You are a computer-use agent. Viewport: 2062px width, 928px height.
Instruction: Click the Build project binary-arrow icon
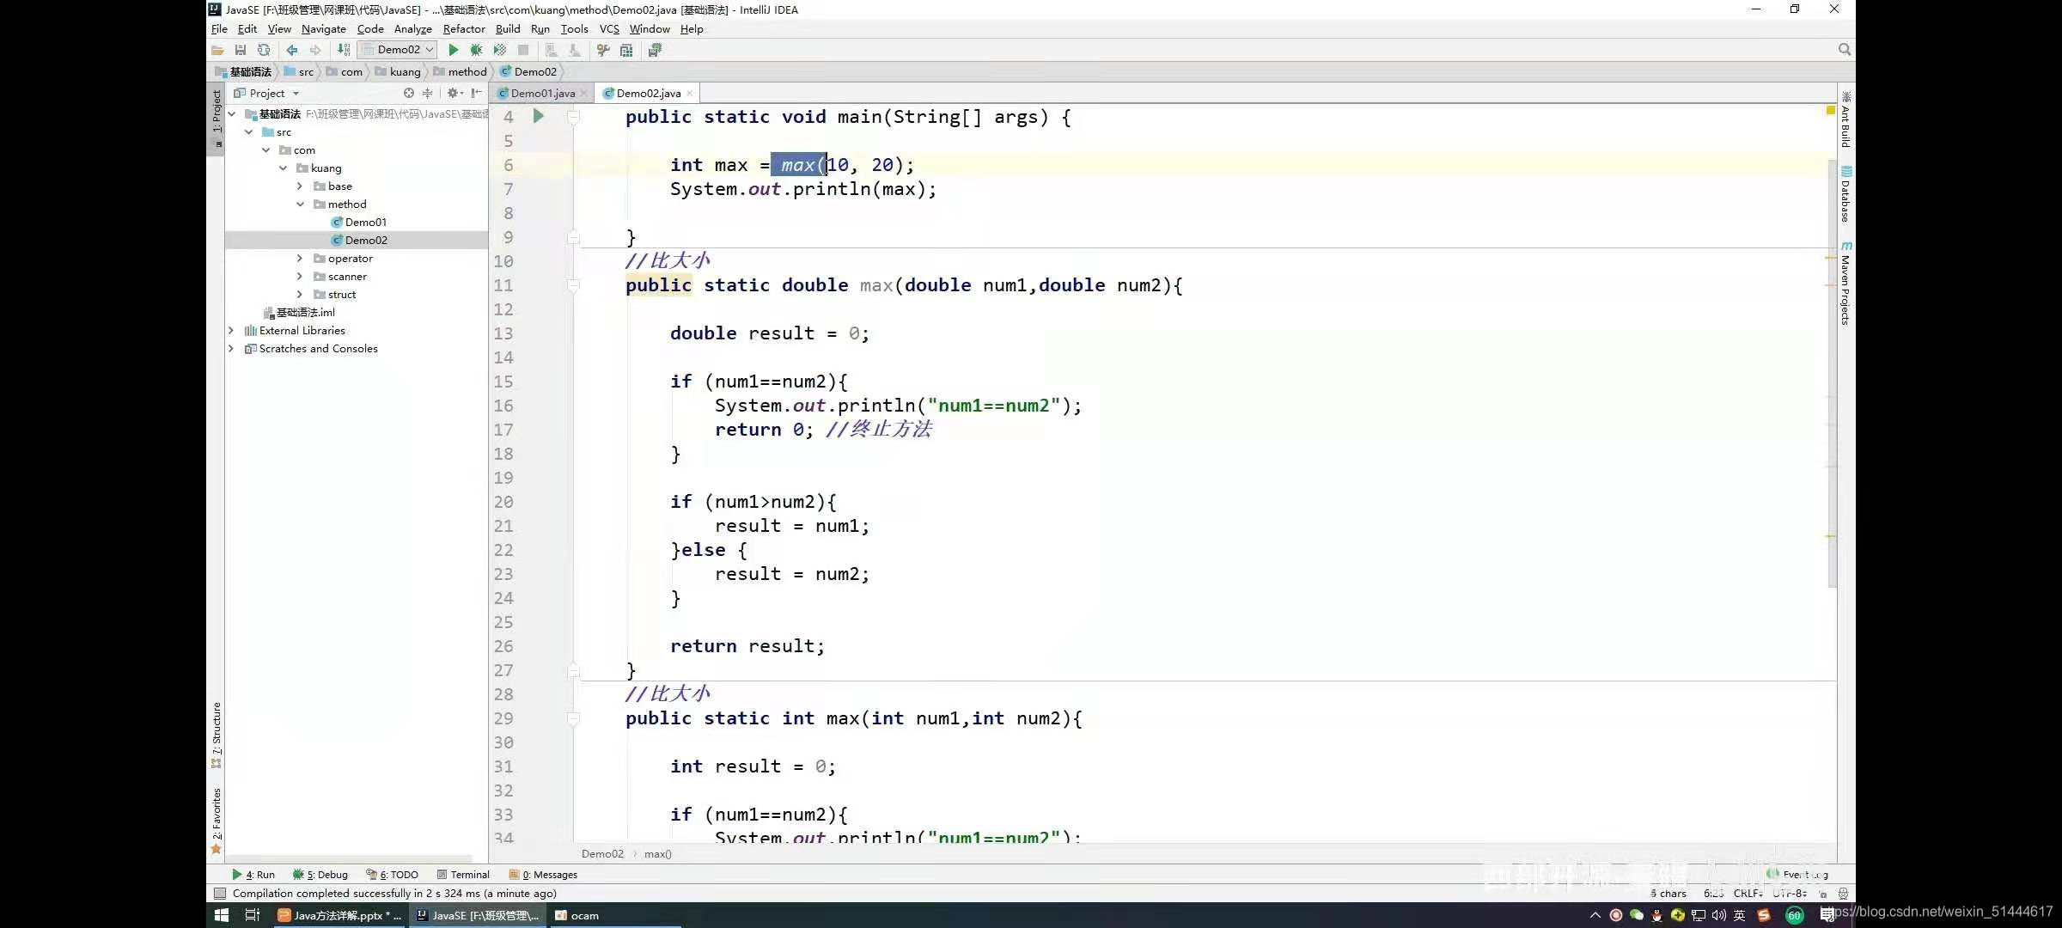click(x=344, y=50)
